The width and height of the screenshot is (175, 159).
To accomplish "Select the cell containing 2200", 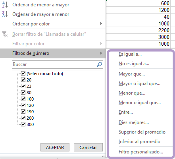I will click(x=138, y=30).
